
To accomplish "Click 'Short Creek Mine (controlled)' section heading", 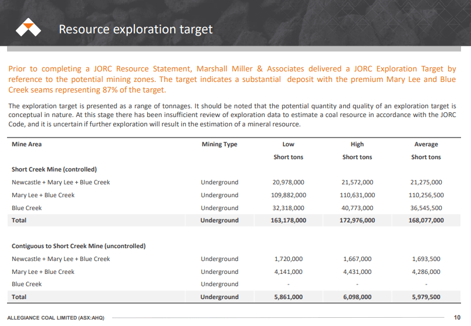I will click(54, 169).
